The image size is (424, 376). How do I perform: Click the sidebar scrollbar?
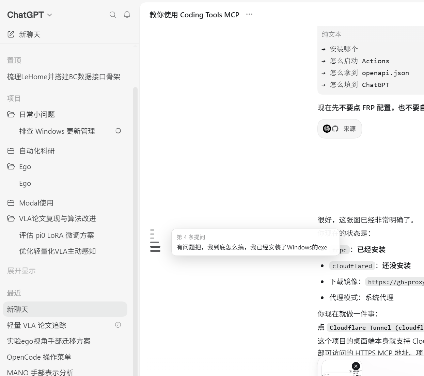point(135,231)
